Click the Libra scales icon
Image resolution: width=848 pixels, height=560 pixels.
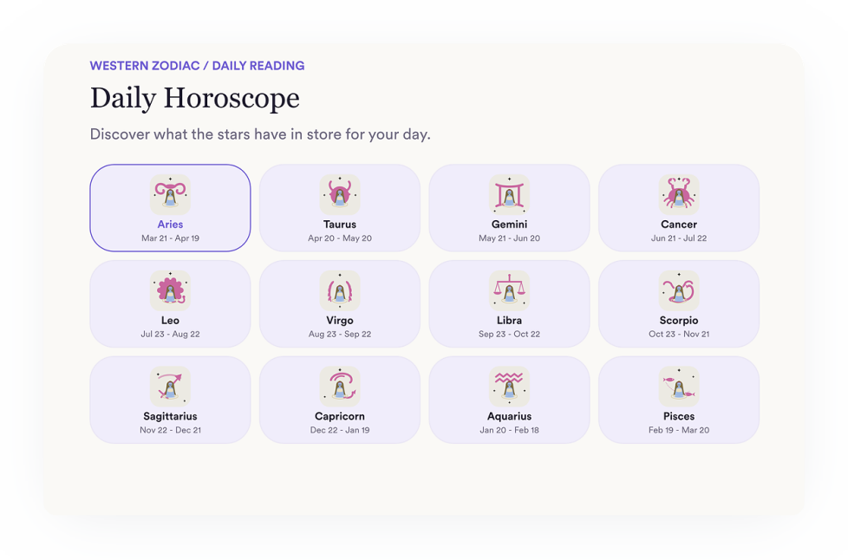[510, 290]
